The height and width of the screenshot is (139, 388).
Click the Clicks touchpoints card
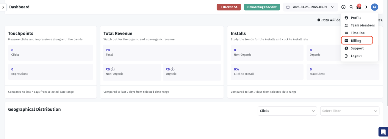50,53
